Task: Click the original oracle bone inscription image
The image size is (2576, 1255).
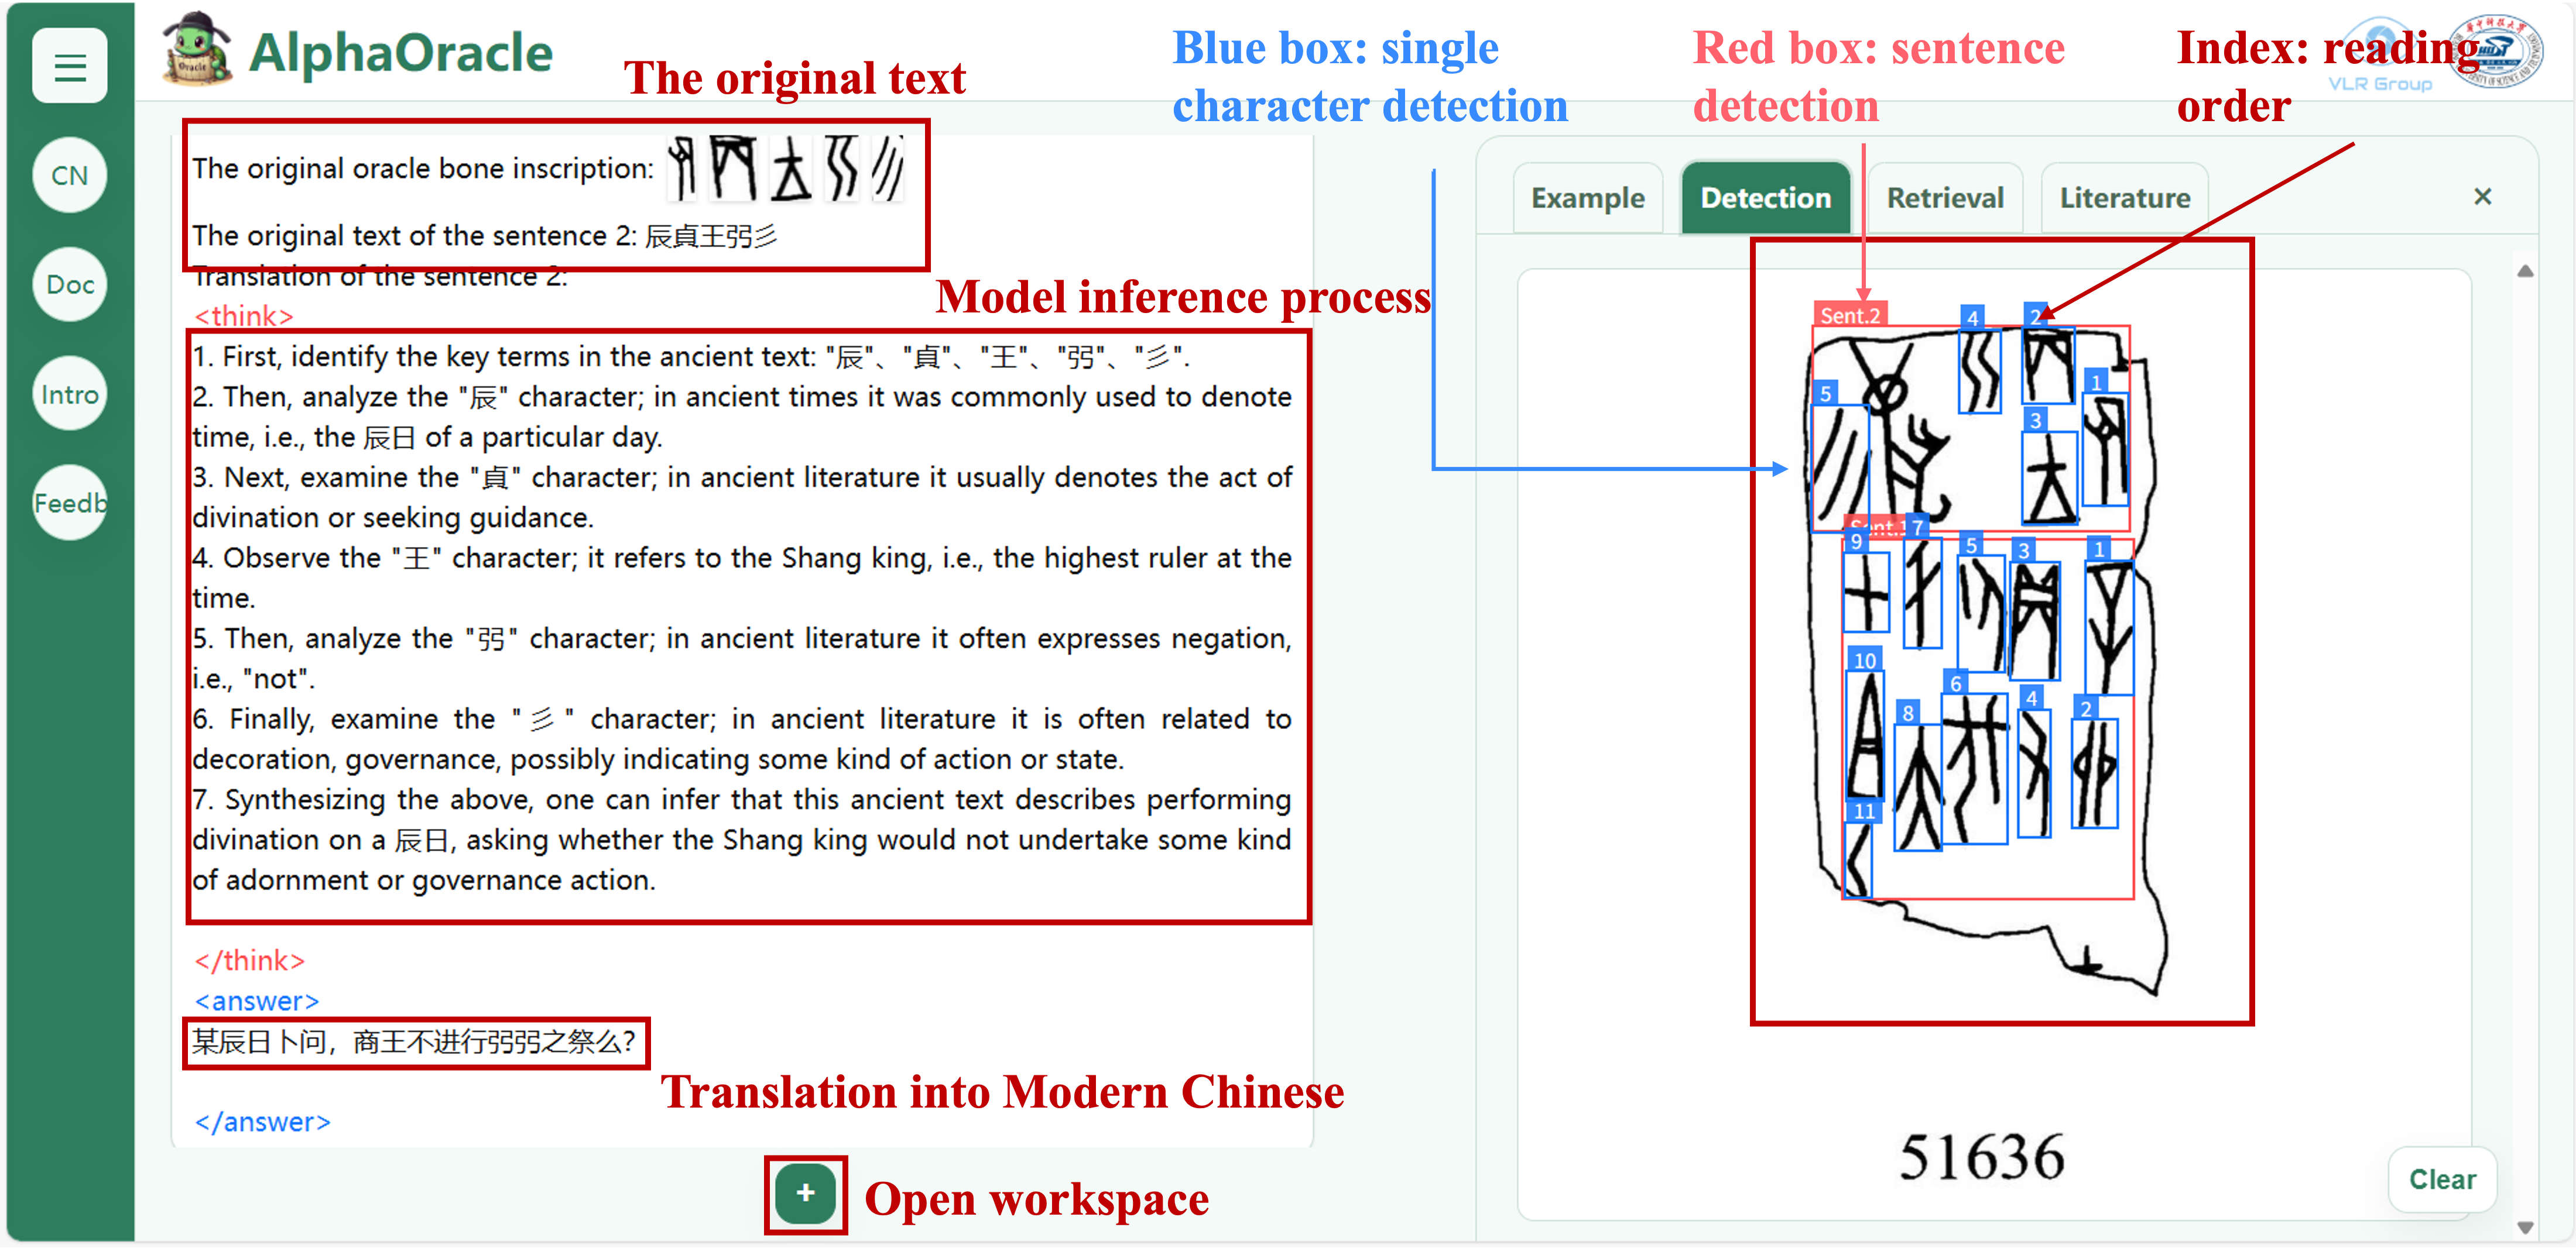Action: pos(787,168)
